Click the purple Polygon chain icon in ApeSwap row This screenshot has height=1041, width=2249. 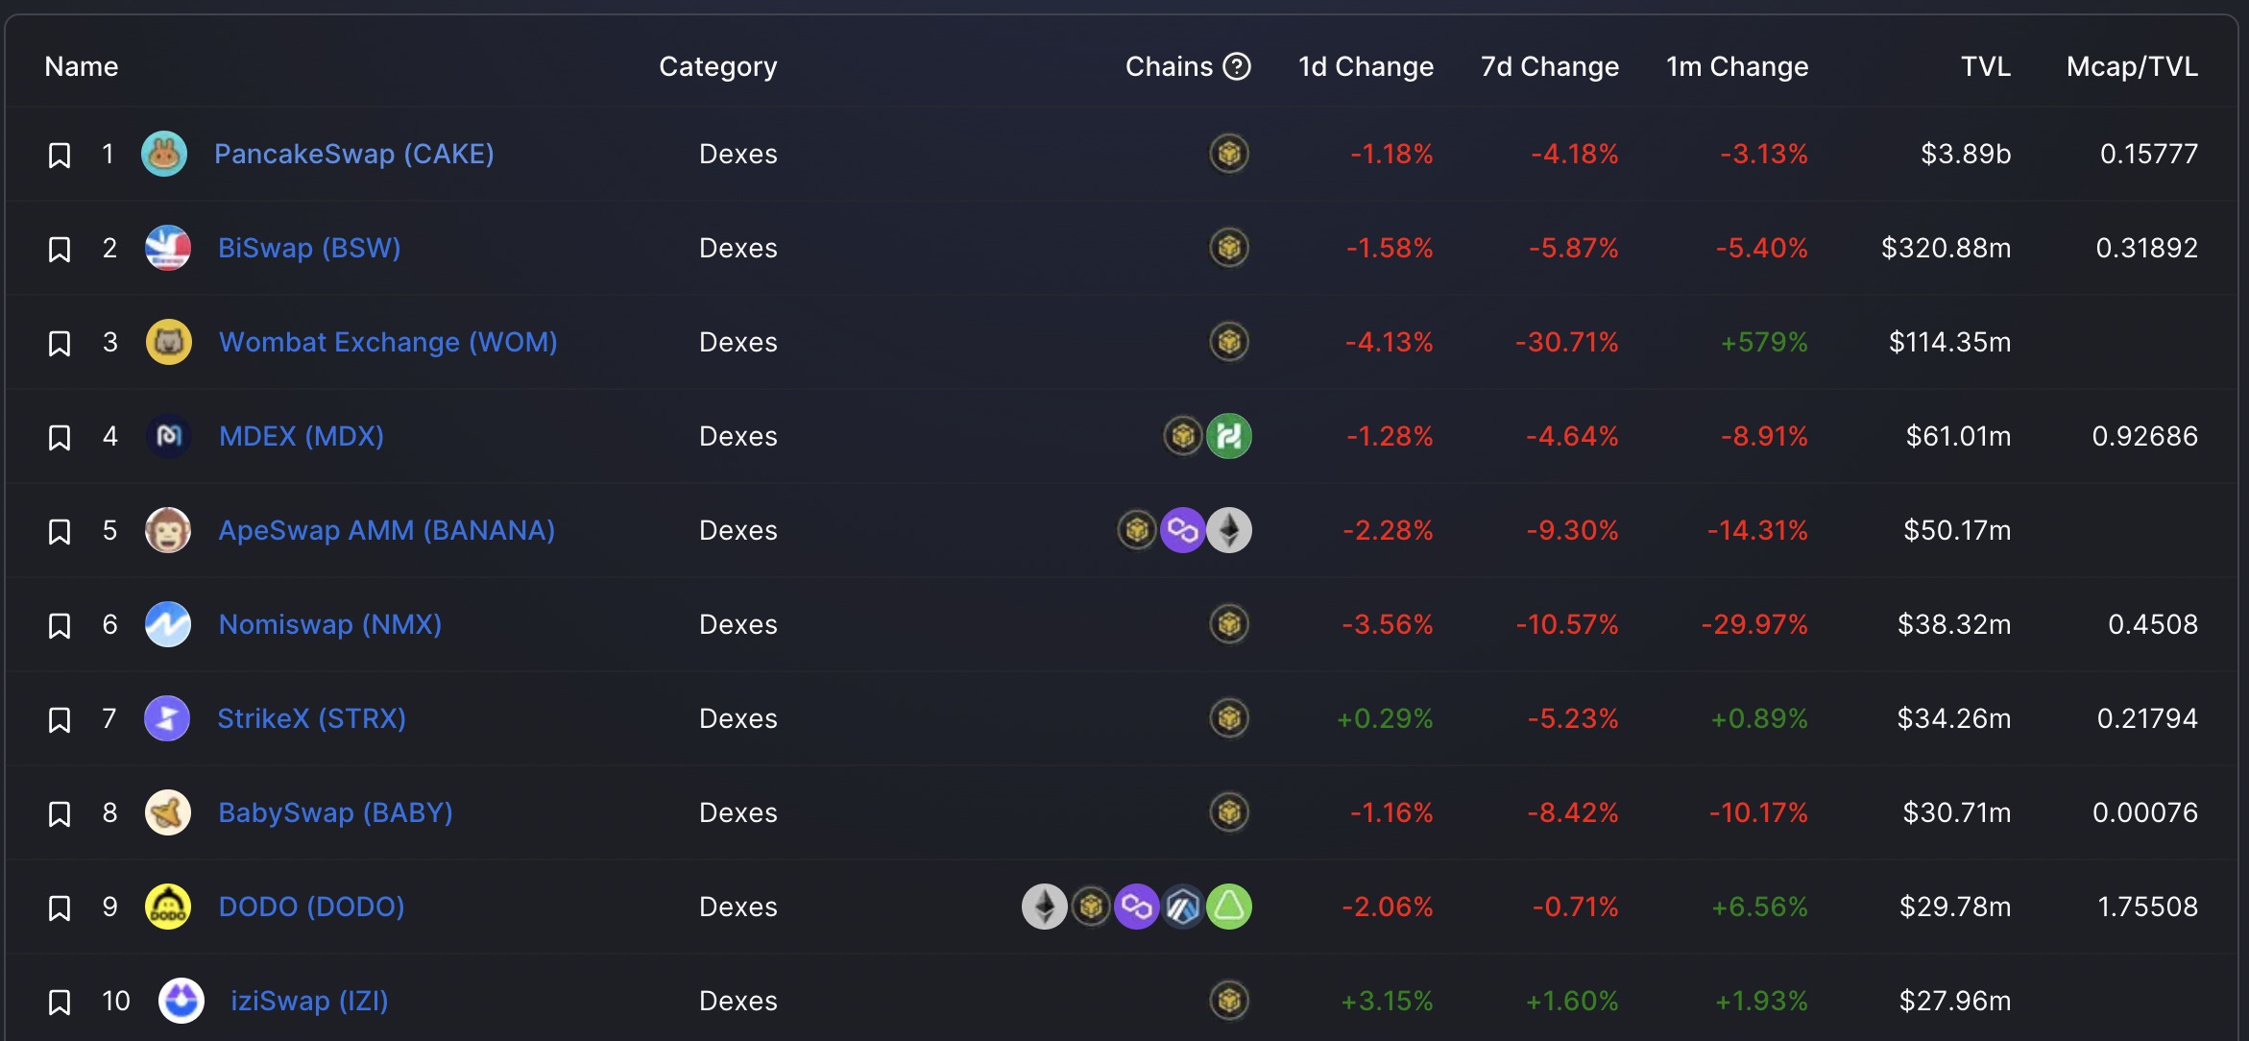tap(1183, 530)
